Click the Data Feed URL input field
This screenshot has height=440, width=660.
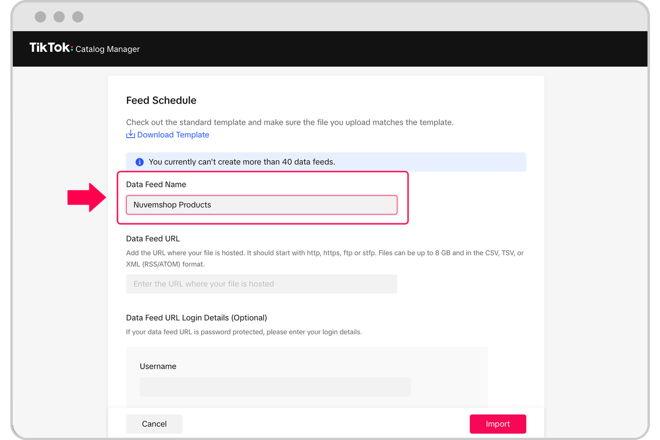pos(261,284)
